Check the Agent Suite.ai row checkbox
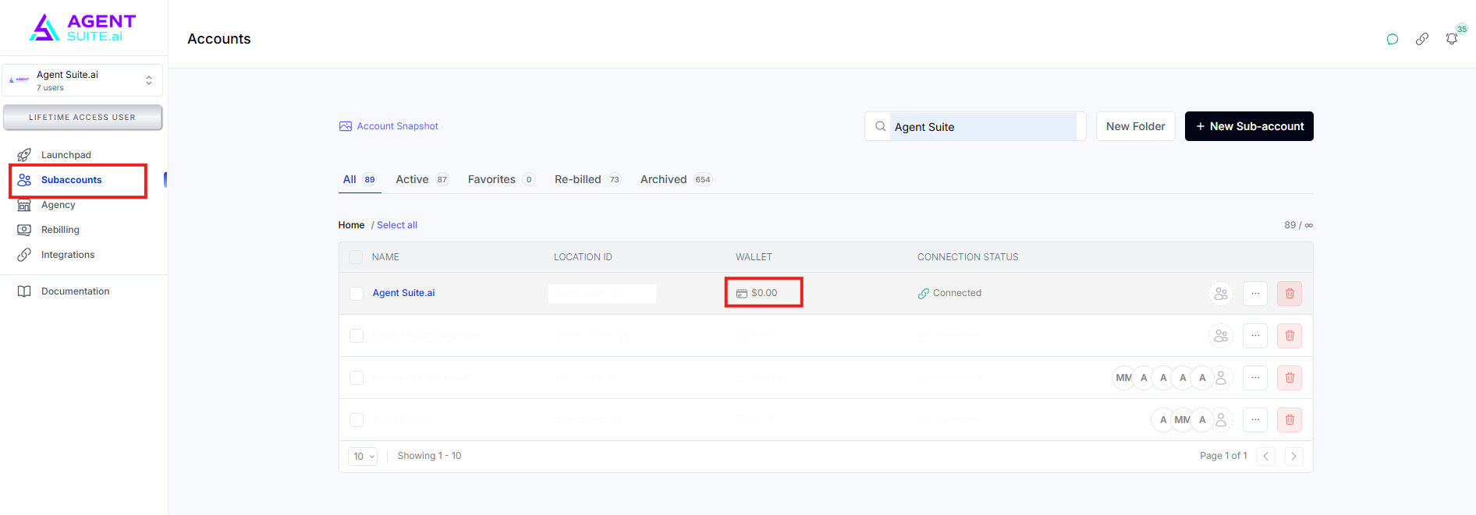This screenshot has height=515, width=1476. [x=357, y=294]
